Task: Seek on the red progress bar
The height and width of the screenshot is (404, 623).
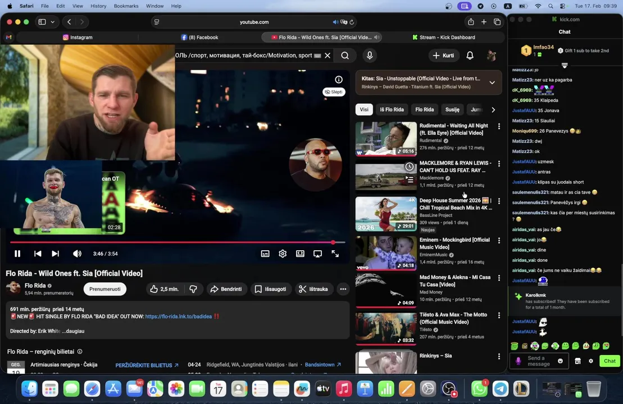Action: pyautogui.click(x=177, y=242)
